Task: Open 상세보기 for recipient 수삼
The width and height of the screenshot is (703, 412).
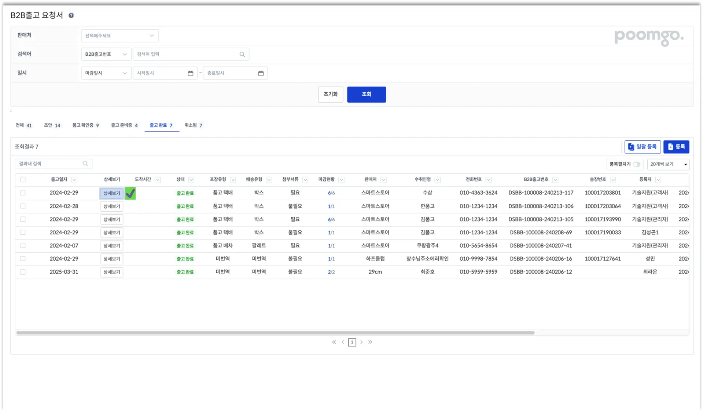Action: tap(112, 193)
